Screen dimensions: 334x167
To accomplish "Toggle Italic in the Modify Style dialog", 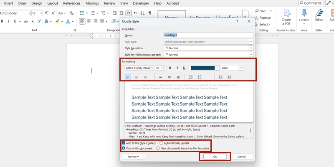I will coord(177,68).
